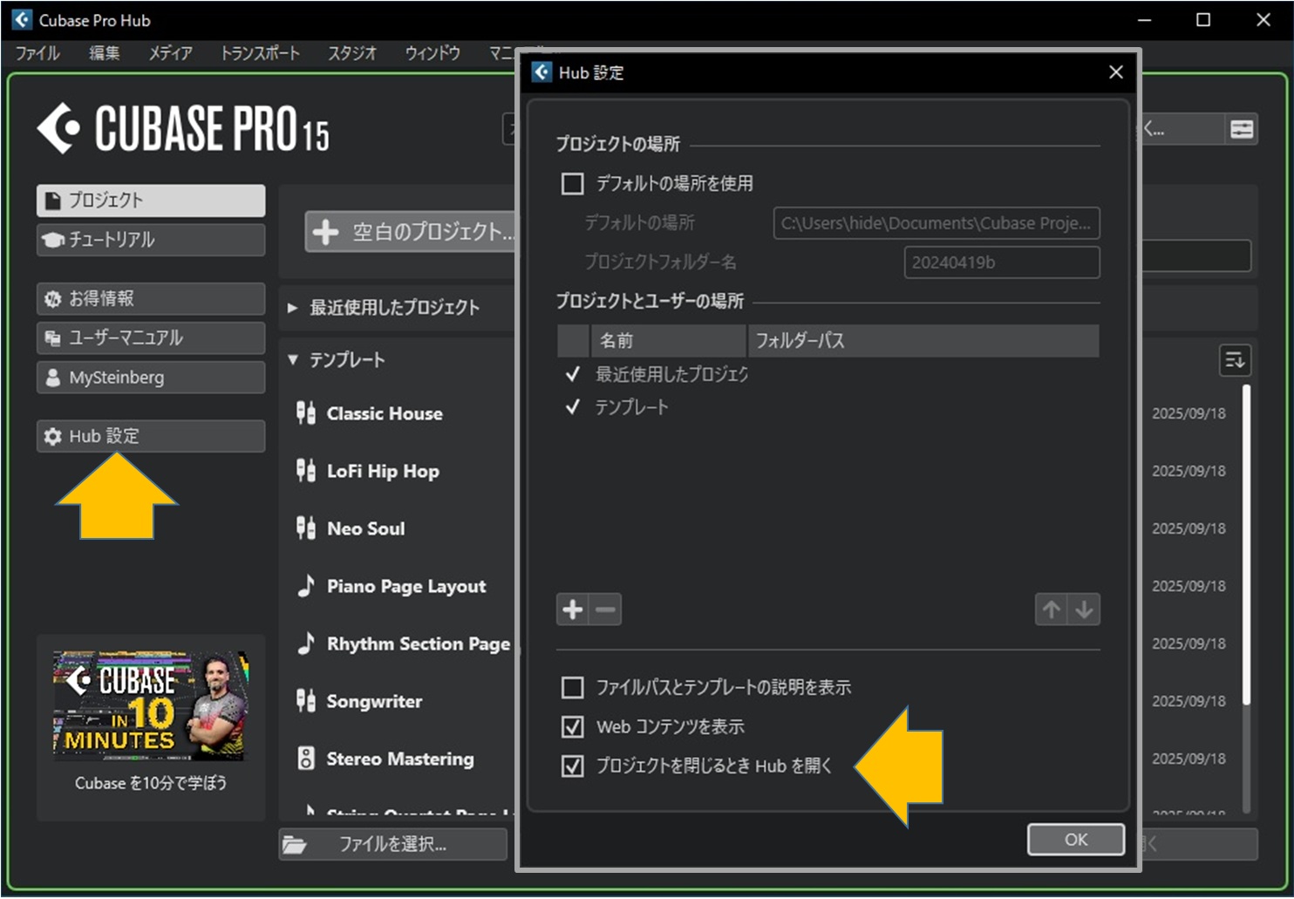Click the Stereo Mastering speaker icon

coord(306,758)
